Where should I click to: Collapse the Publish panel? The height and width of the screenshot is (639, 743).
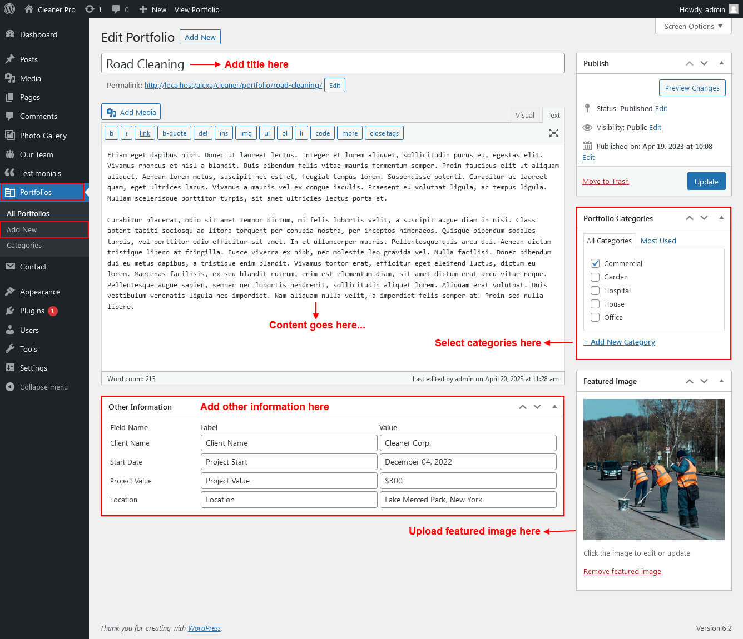[x=721, y=63]
